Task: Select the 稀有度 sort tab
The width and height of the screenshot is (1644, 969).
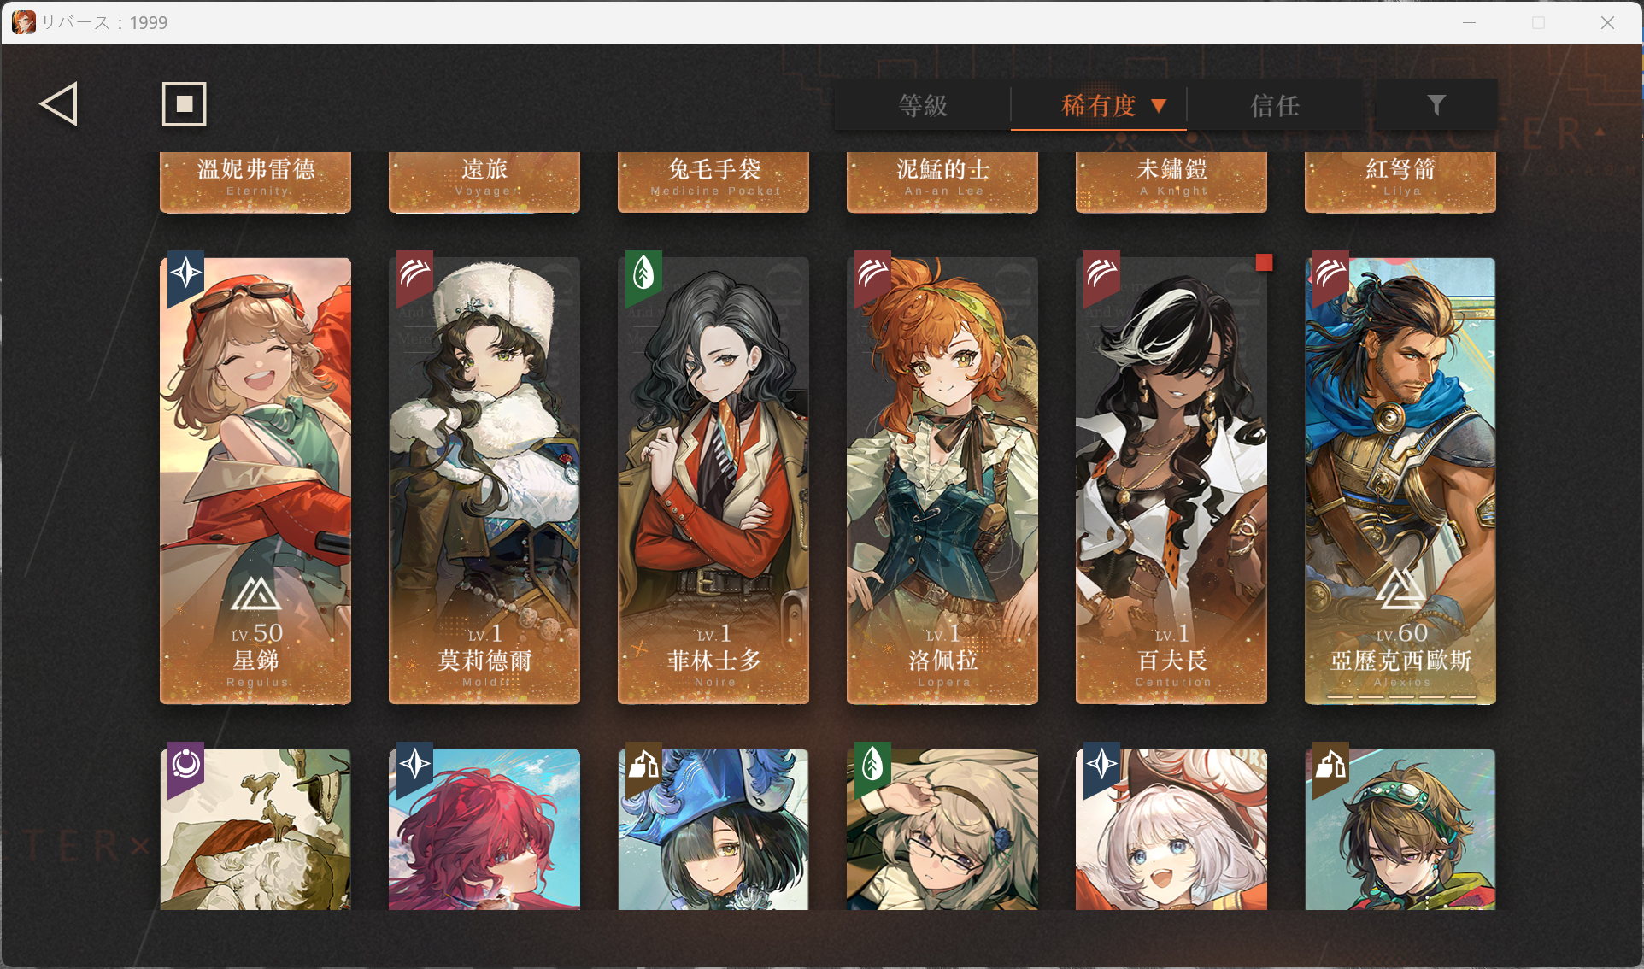Action: point(1099,106)
